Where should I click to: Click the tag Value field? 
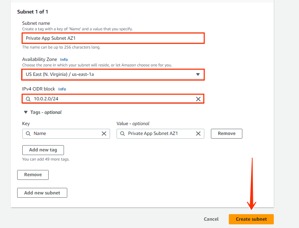point(160,134)
